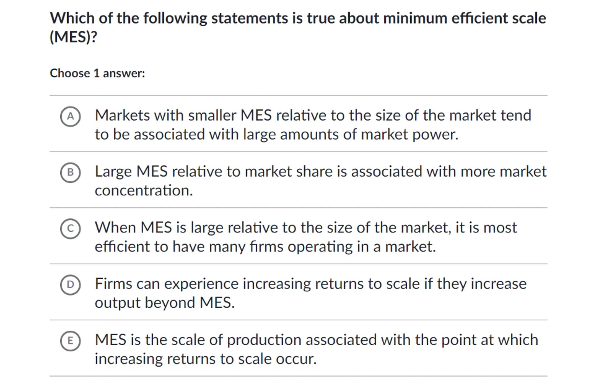
Task: Click the "(MES)?" text in the heading
Action: click(73, 37)
